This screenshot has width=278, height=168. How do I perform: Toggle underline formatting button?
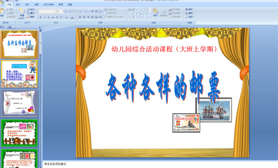pos(48,17)
